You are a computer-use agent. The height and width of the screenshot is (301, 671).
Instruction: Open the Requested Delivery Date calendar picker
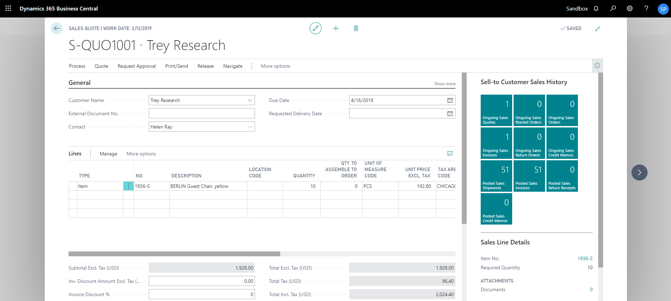coord(450,113)
